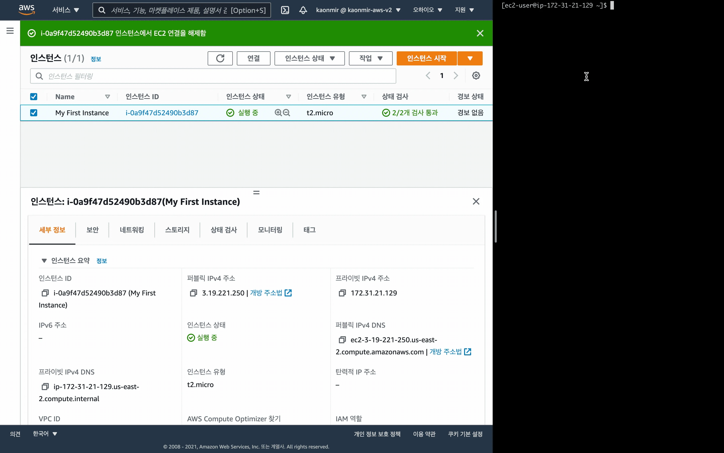Viewport: 724px width, 453px height.
Task: Open 쿠키 기본 설정 link
Action: (x=465, y=434)
